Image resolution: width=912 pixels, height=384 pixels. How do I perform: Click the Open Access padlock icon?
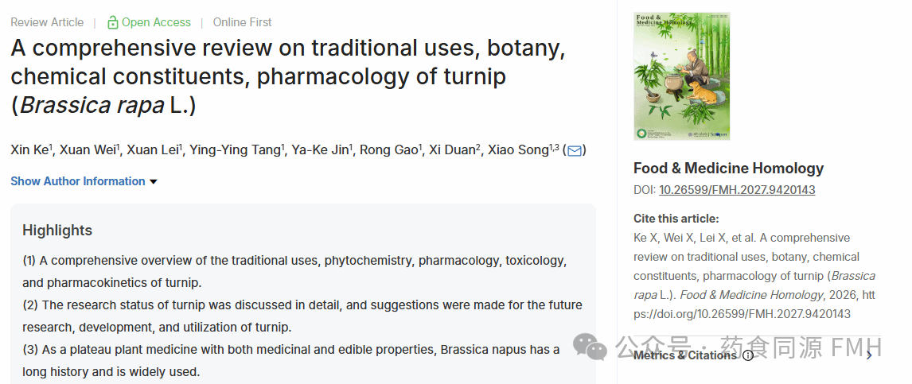[112, 22]
